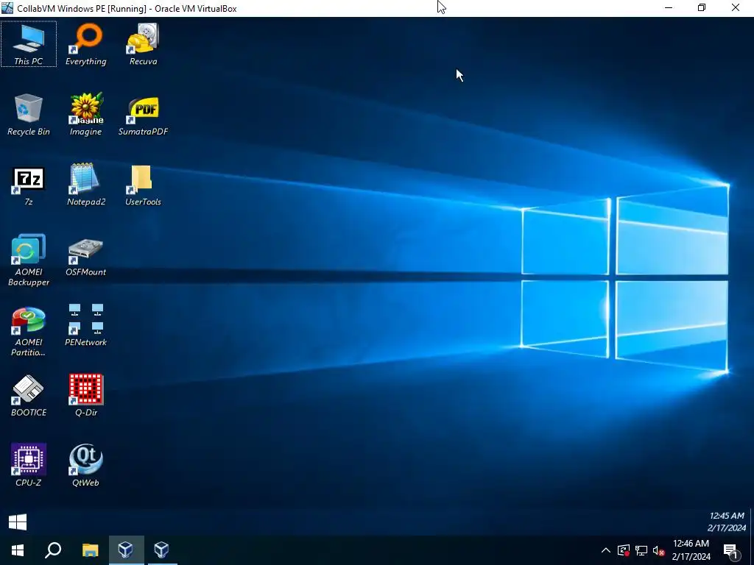Open the notification center icon

pos(731,550)
